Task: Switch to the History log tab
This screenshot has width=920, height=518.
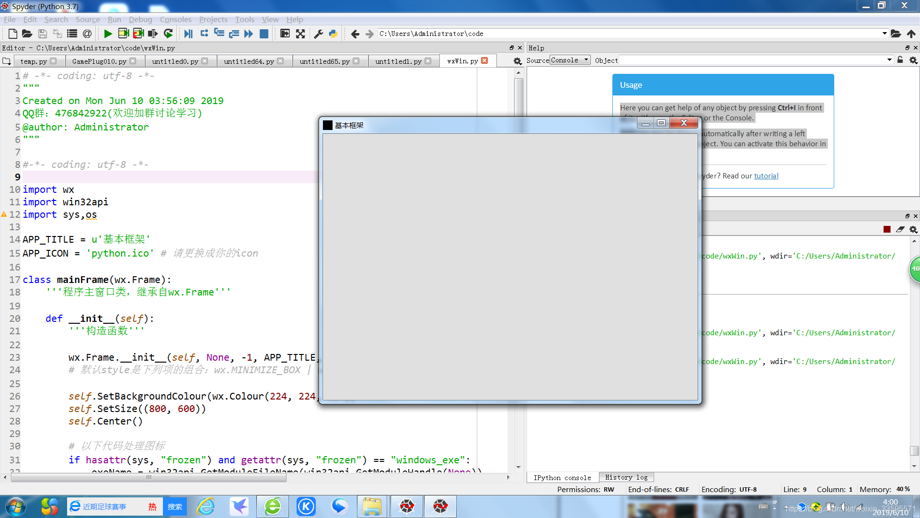Action: 626,477
